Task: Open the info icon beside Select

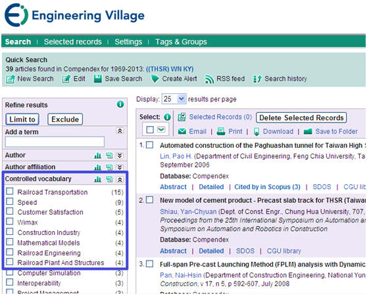Action: tap(167, 117)
